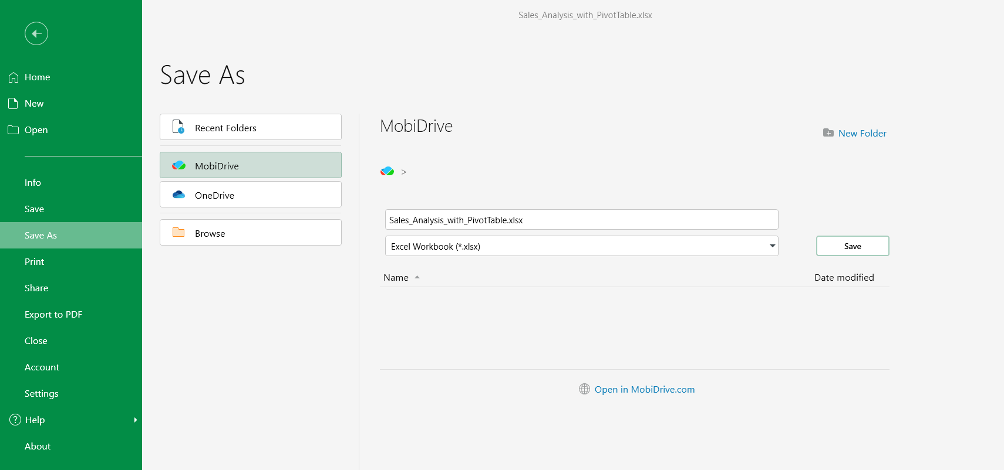
Task: Open the Recent Folders list
Action: tap(251, 127)
